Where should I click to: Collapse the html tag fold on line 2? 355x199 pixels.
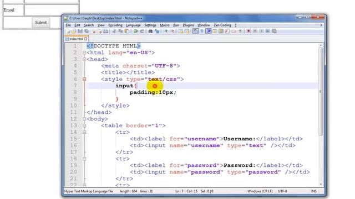click(84, 53)
